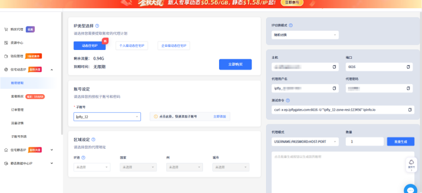The width and height of the screenshot is (422, 193).
Task: Click the warning icon in sub-account tip
Action: [x=155, y=117]
